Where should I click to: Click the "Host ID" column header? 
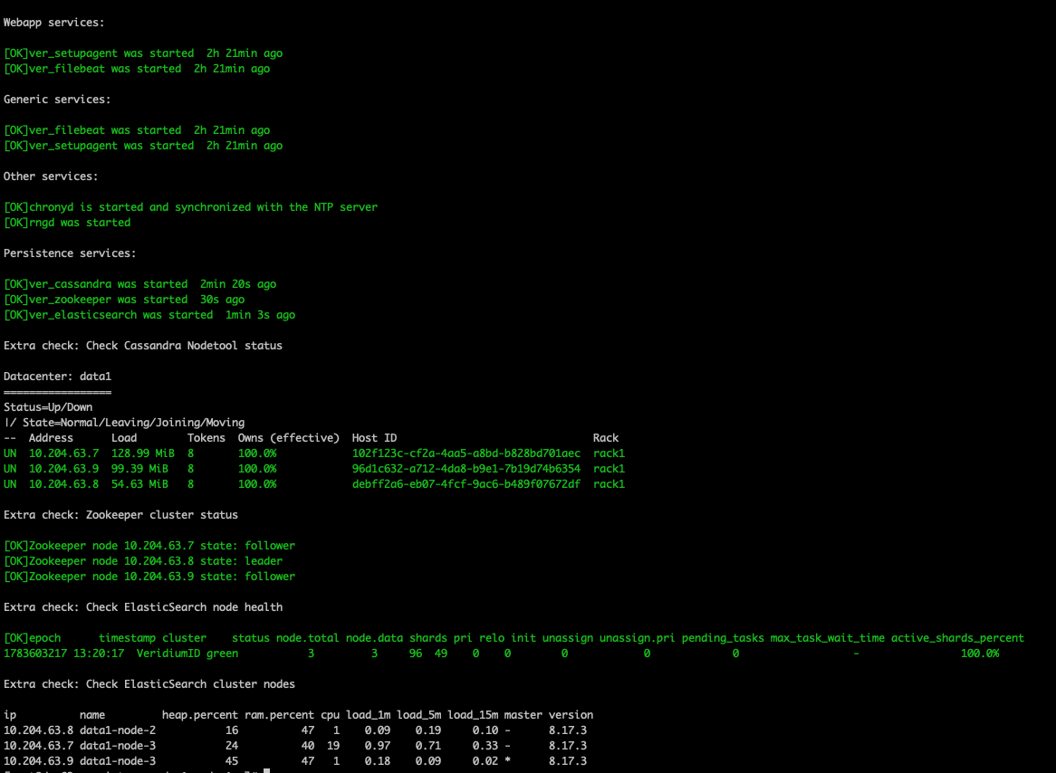[374, 438]
